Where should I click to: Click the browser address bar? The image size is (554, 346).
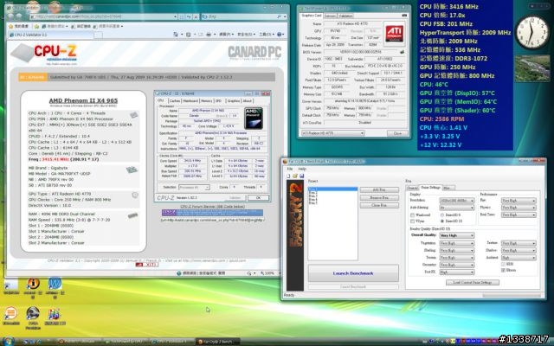click(x=104, y=16)
